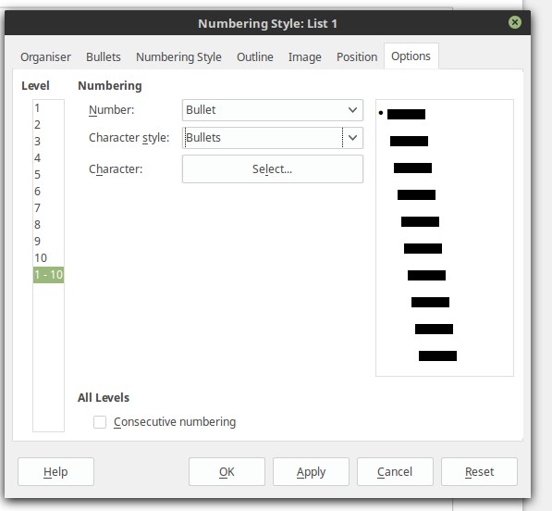The image size is (552, 511).
Task: Select level 6 in the Level list
Action: (x=49, y=192)
